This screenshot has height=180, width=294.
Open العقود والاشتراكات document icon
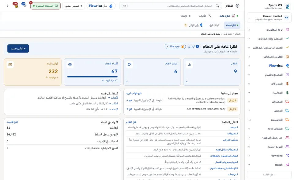pos(287,57)
